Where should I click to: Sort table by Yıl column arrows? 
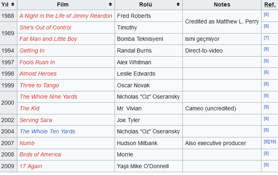click(x=13, y=4)
